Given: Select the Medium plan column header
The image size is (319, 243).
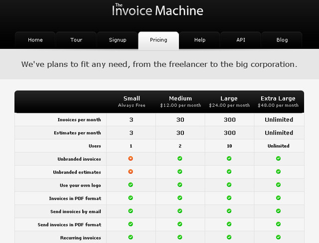Looking at the screenshot, I should pos(180,101).
